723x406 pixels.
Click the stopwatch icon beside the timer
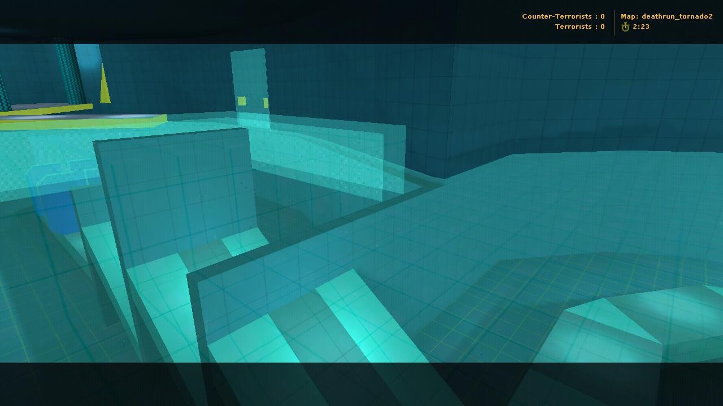coord(625,27)
